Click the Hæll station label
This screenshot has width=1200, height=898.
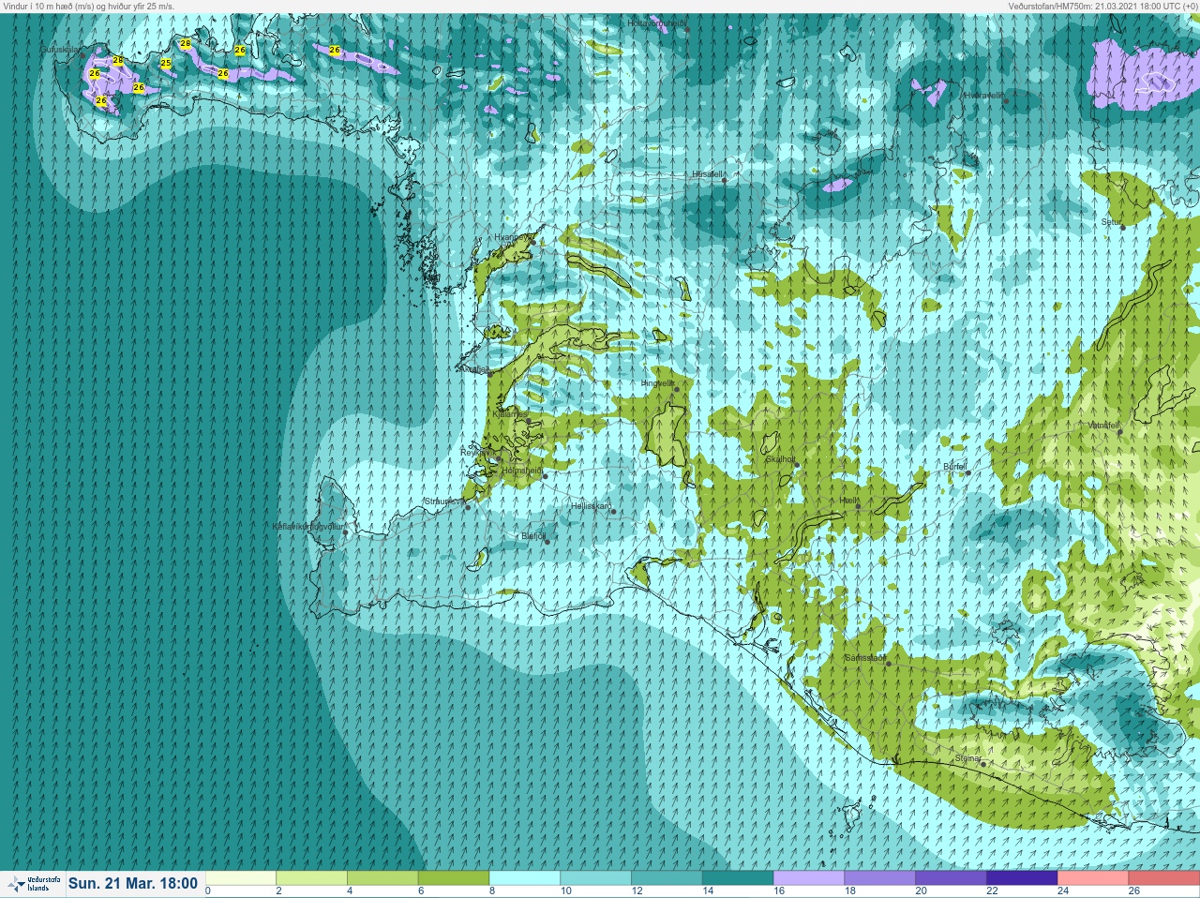(x=847, y=501)
